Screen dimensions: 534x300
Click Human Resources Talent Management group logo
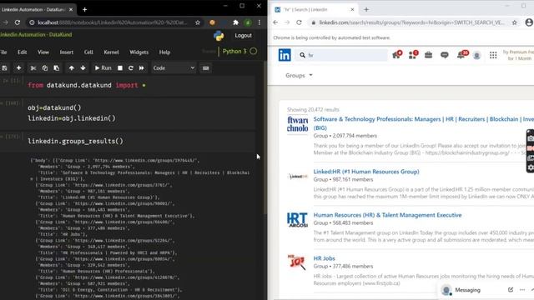tap(297, 220)
